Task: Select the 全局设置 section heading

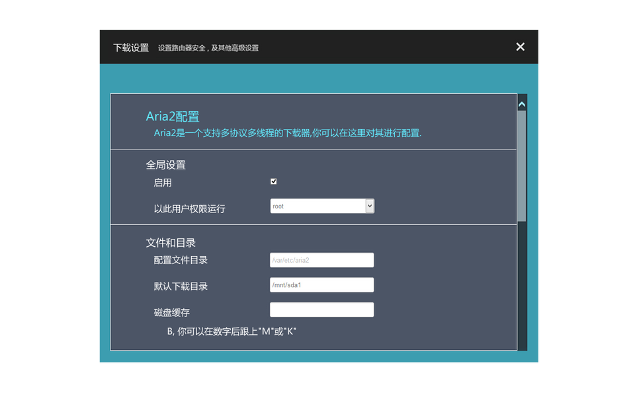Action: (165, 165)
